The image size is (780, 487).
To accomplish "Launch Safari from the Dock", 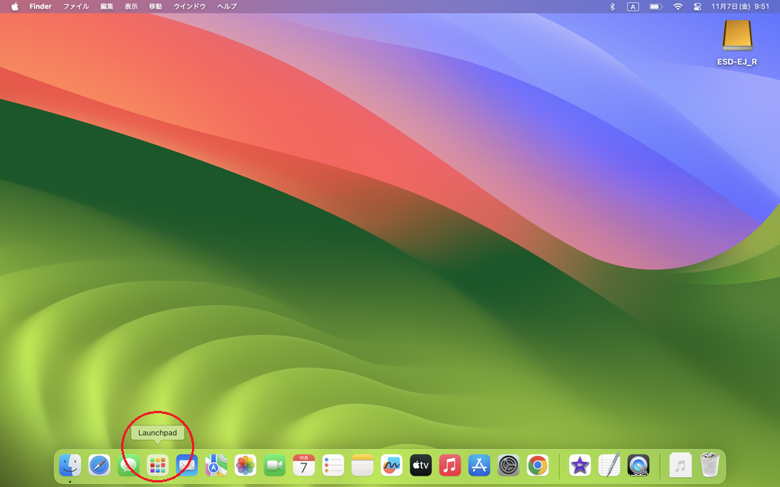I will click(99, 464).
